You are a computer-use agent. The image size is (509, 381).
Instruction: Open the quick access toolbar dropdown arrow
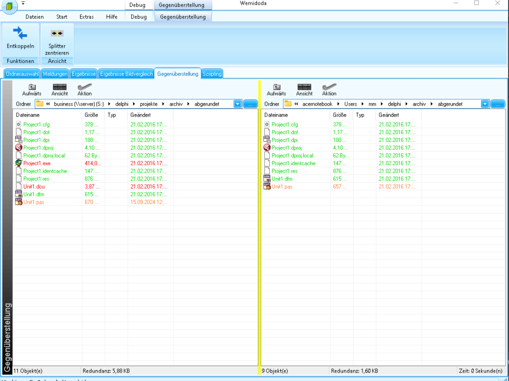point(23,3)
